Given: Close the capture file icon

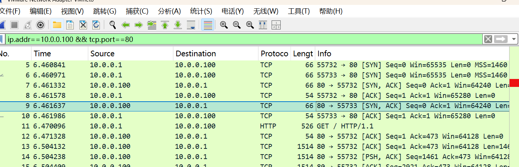Looking at the screenshot, I should click(83, 25).
